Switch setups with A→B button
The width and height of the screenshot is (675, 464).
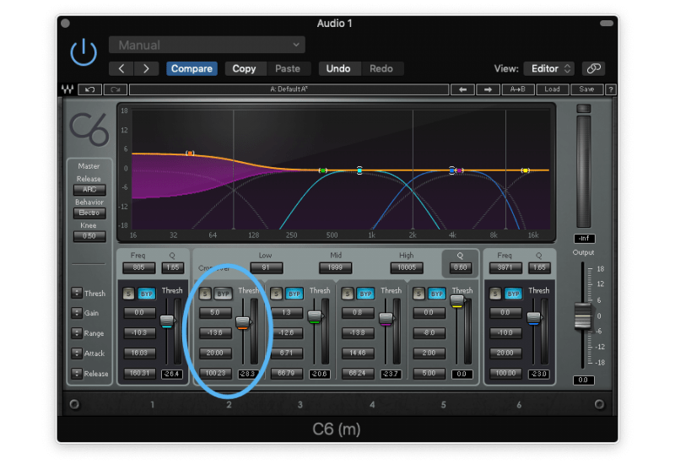(518, 89)
